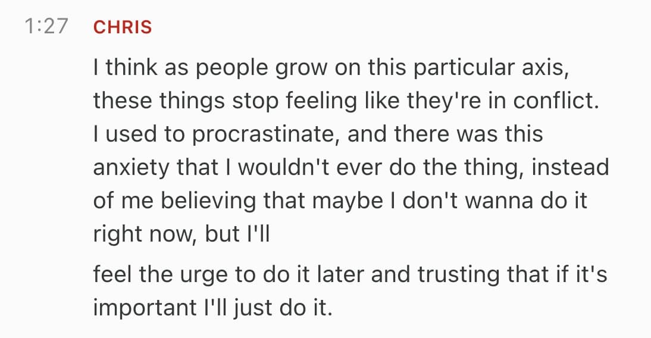Click the word "instead" in the transcript
Screen dimensions: 651x338
pos(570,168)
